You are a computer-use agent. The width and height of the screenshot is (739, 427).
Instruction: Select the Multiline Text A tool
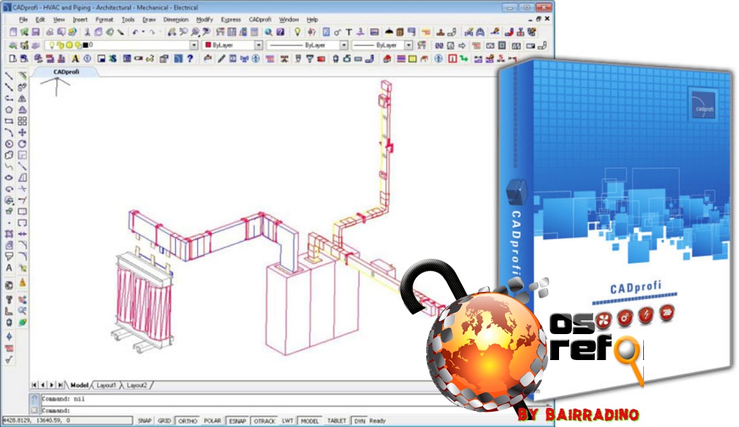tap(9, 268)
